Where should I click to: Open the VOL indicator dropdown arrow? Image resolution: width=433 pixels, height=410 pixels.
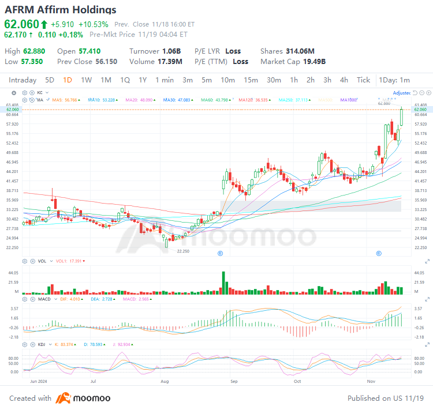51,261
